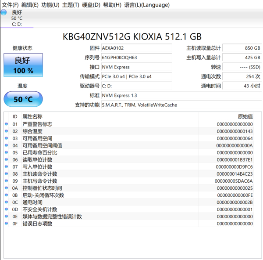Select the 可用备用空间 attribute name

37,138
